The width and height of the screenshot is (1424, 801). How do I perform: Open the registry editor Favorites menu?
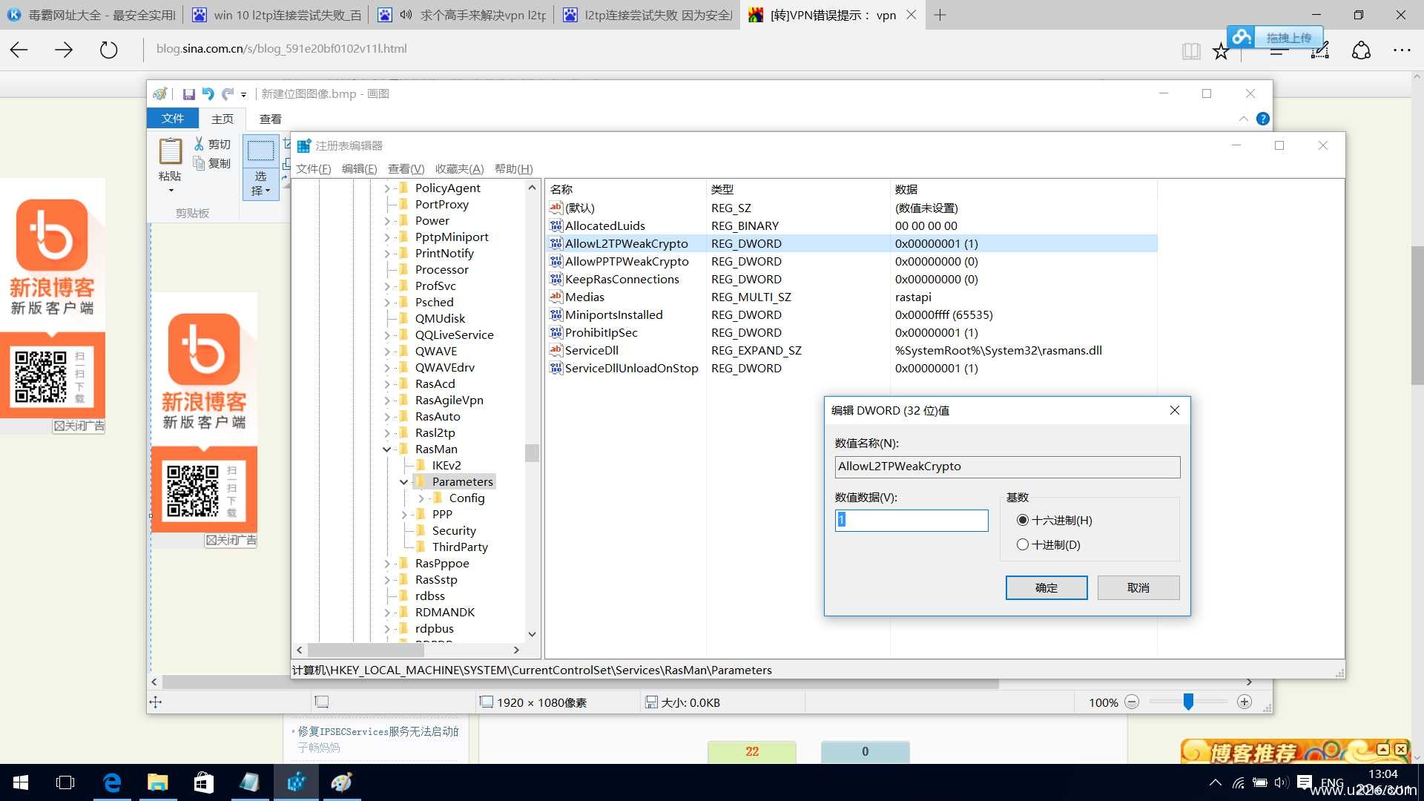[x=459, y=168]
